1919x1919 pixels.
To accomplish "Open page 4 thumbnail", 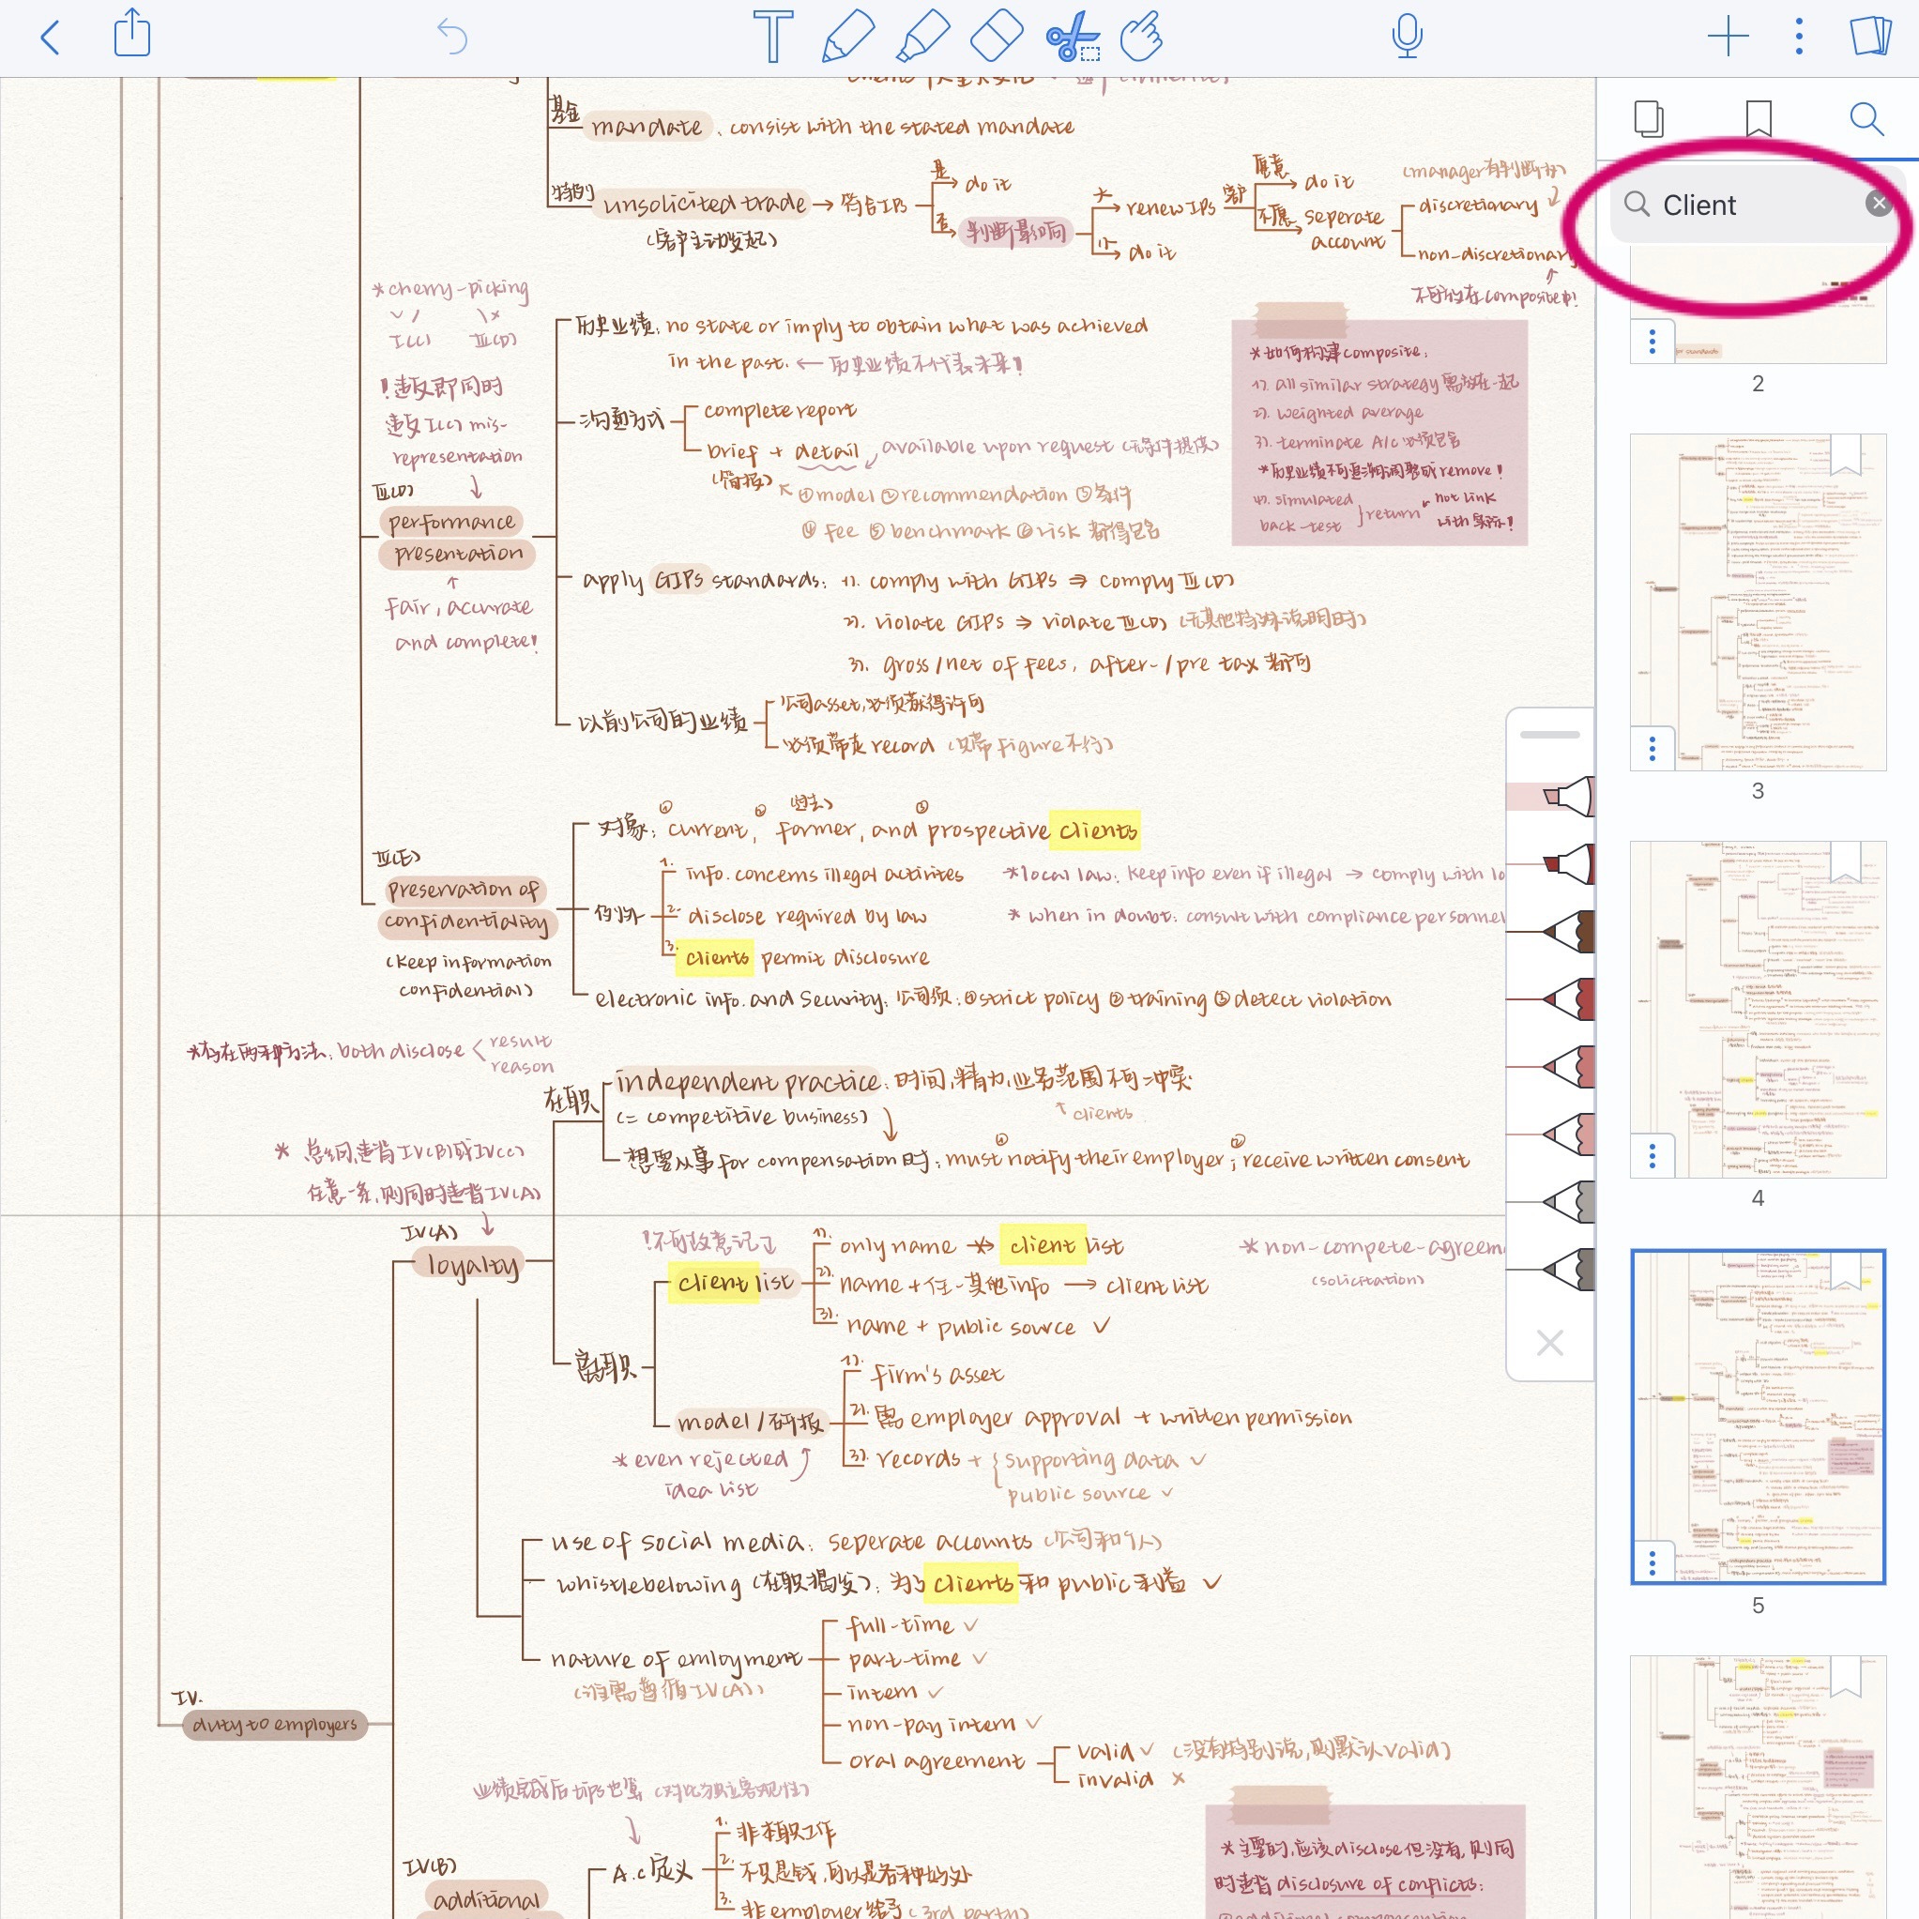I will pos(1759,1009).
